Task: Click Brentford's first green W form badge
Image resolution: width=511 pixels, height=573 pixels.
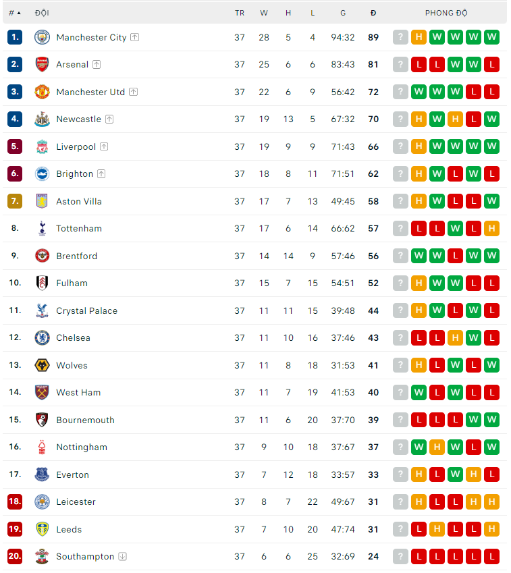Action: tap(419, 256)
